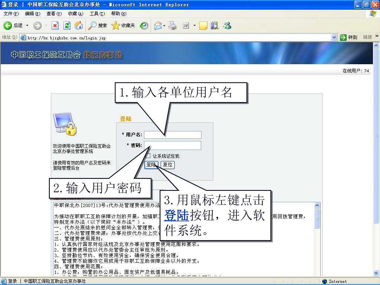Click the Windows flag logo icon
This screenshot has width=380, height=285.
click(373, 14)
